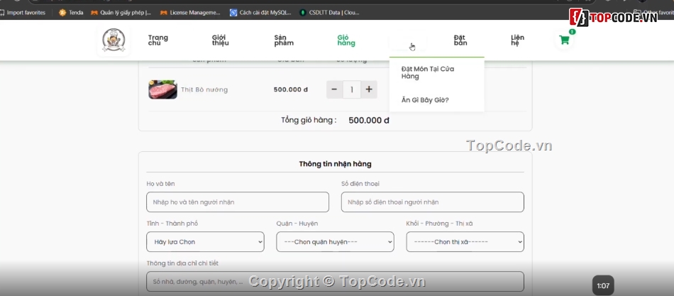The height and width of the screenshot is (296, 674).
Task: Click the Thịt Bò nướng product thumbnail
Action: 162,89
